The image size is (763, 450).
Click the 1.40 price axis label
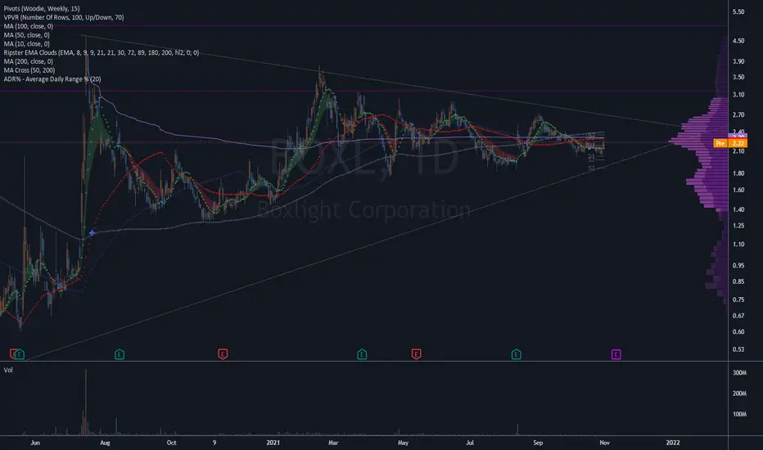(738, 209)
